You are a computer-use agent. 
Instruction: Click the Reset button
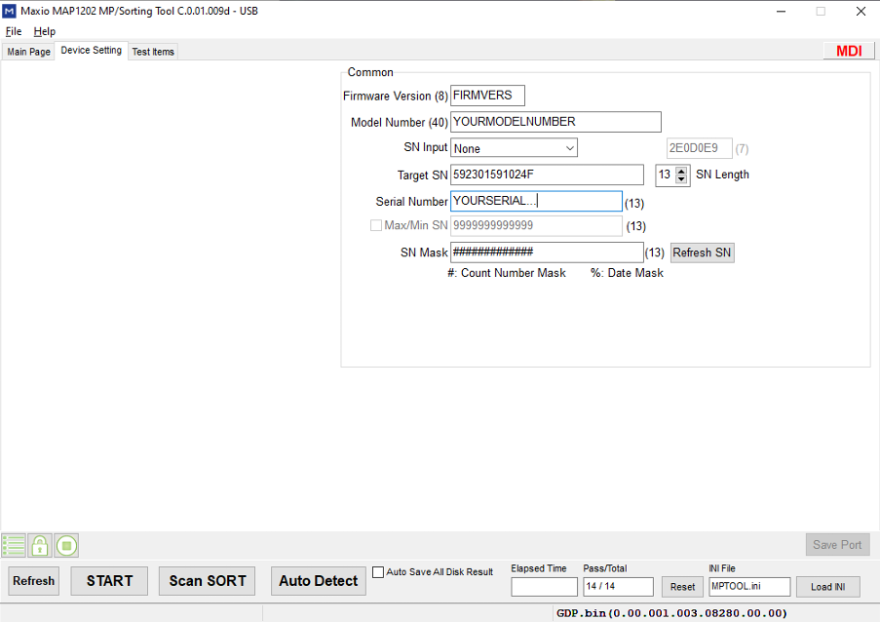pos(682,587)
